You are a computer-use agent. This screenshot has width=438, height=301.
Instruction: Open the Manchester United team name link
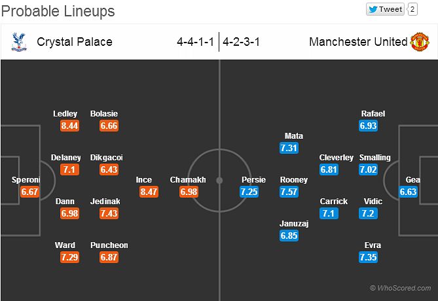coord(358,42)
